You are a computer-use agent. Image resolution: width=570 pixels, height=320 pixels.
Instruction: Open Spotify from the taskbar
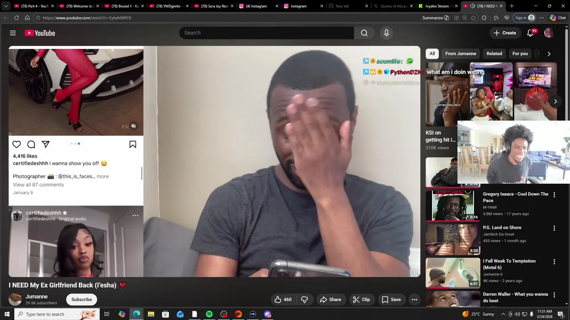pyautogui.click(x=209, y=314)
